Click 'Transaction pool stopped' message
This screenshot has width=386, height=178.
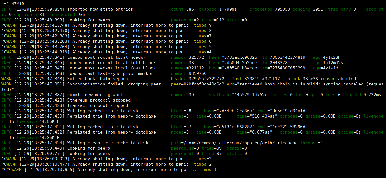(x=97, y=105)
